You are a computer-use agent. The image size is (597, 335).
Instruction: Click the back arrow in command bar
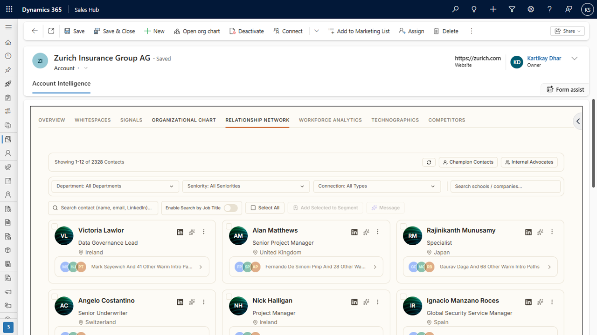(35, 31)
